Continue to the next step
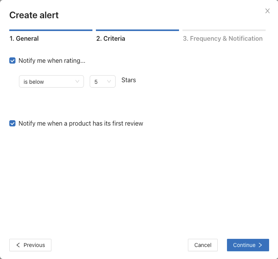The height and width of the screenshot is (259, 278). tap(248, 245)
